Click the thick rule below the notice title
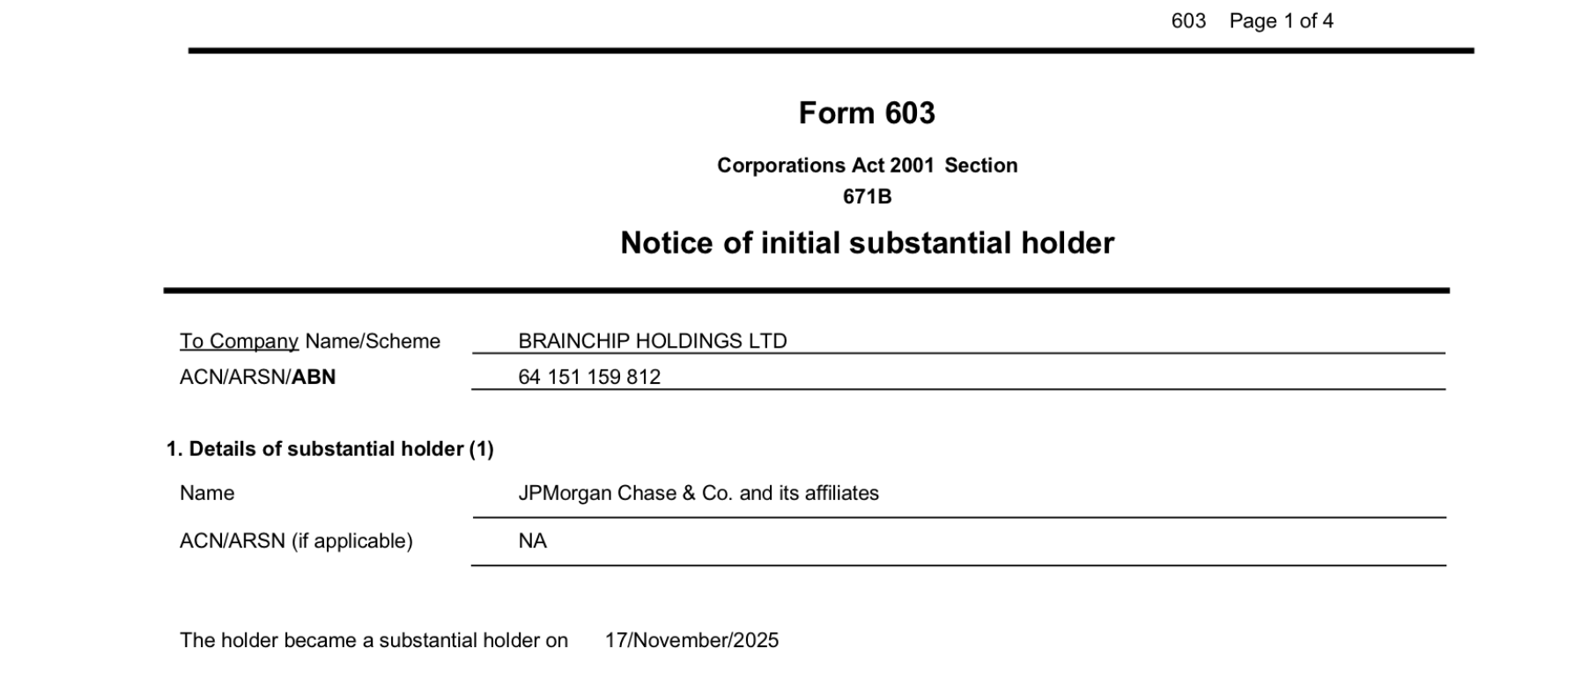Screen dimensions: 1582x692 [x=805, y=291]
